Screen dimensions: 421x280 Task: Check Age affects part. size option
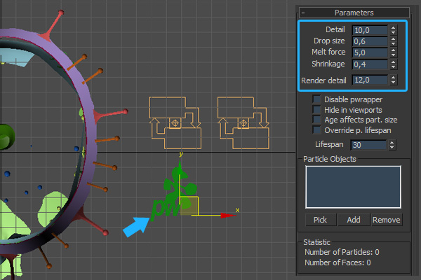[x=317, y=120]
